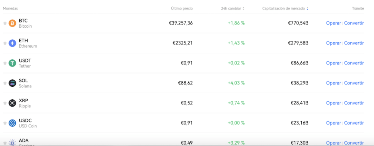Screen dimensions: 374x146
Task: Click the Cardano ADA coin icon
Action: (x=12, y=142)
